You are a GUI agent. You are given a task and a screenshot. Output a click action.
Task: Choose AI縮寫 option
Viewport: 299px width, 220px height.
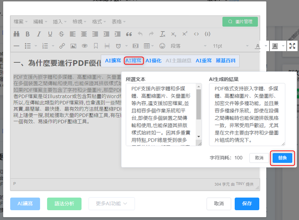pyautogui.click(x=133, y=61)
